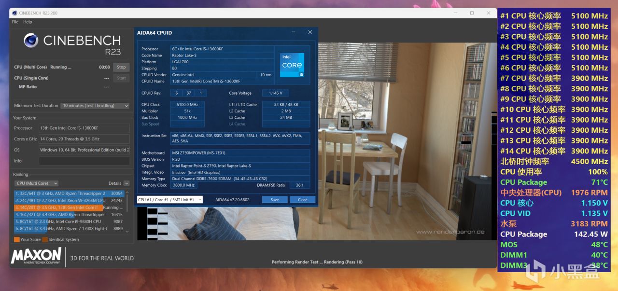Click Save in the AIDA64 CPUID window

click(x=275, y=199)
